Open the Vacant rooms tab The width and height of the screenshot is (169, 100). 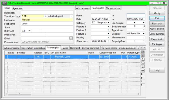[x=113, y=8]
